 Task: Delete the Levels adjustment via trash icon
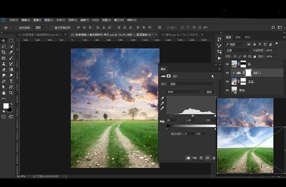(x=214, y=158)
